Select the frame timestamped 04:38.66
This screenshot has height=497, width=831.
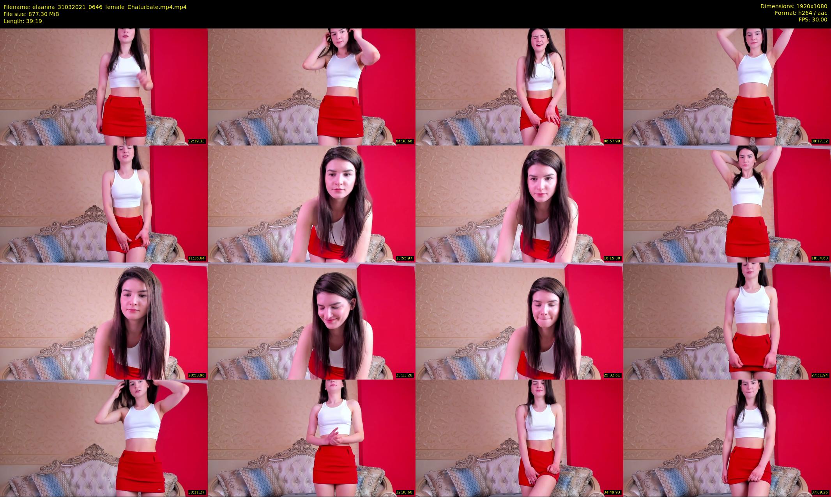point(311,87)
